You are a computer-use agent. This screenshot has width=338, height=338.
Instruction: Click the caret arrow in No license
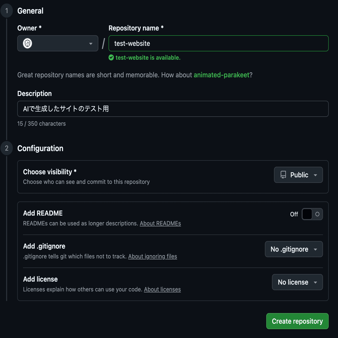point(315,282)
